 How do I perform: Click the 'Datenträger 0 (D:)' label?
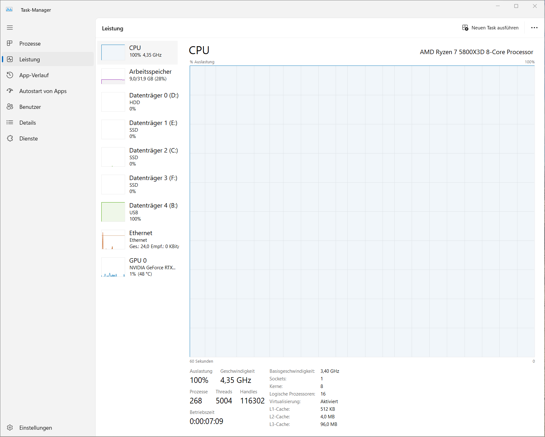tap(154, 95)
